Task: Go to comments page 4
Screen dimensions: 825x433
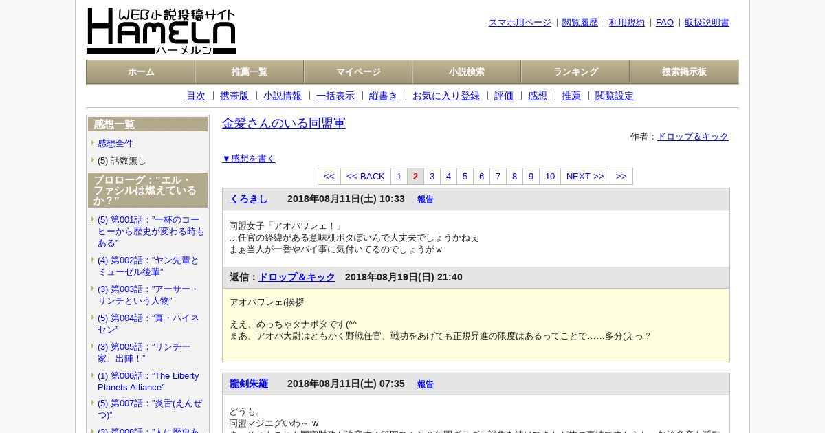Action: pos(448,176)
